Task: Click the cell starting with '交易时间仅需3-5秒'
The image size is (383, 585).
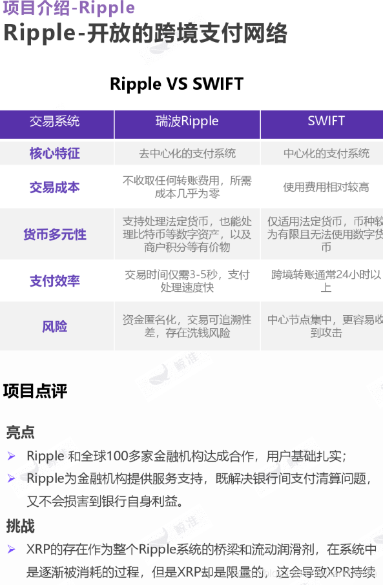Action: 187,281
